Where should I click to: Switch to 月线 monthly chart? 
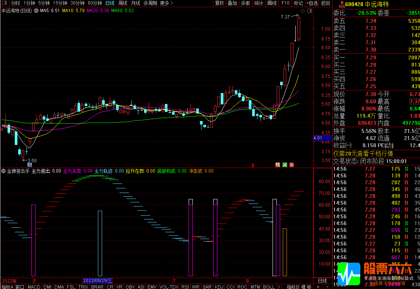point(136,3)
